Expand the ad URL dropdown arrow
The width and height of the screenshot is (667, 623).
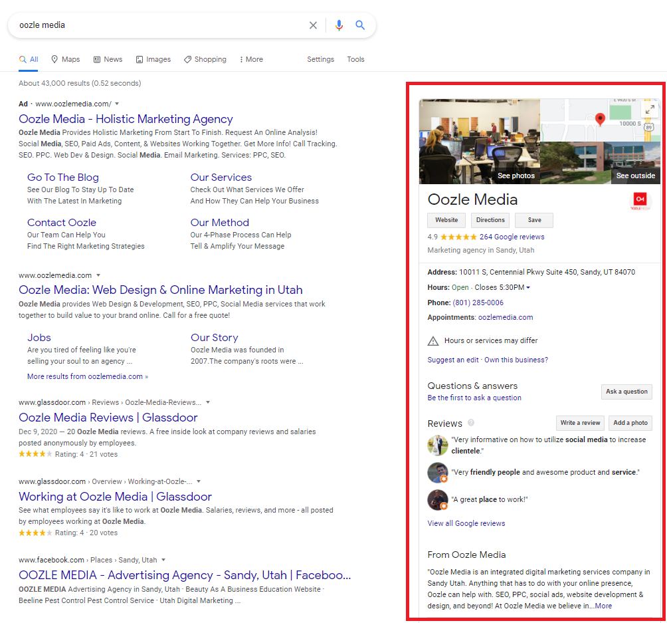click(x=117, y=104)
